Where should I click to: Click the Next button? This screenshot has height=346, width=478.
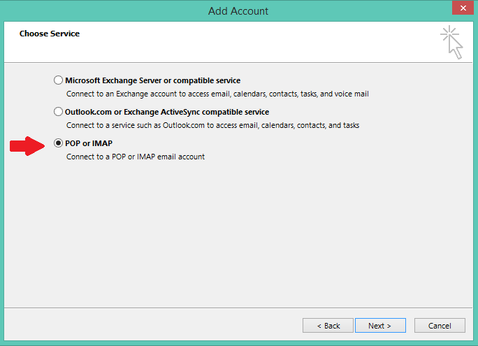pos(380,326)
